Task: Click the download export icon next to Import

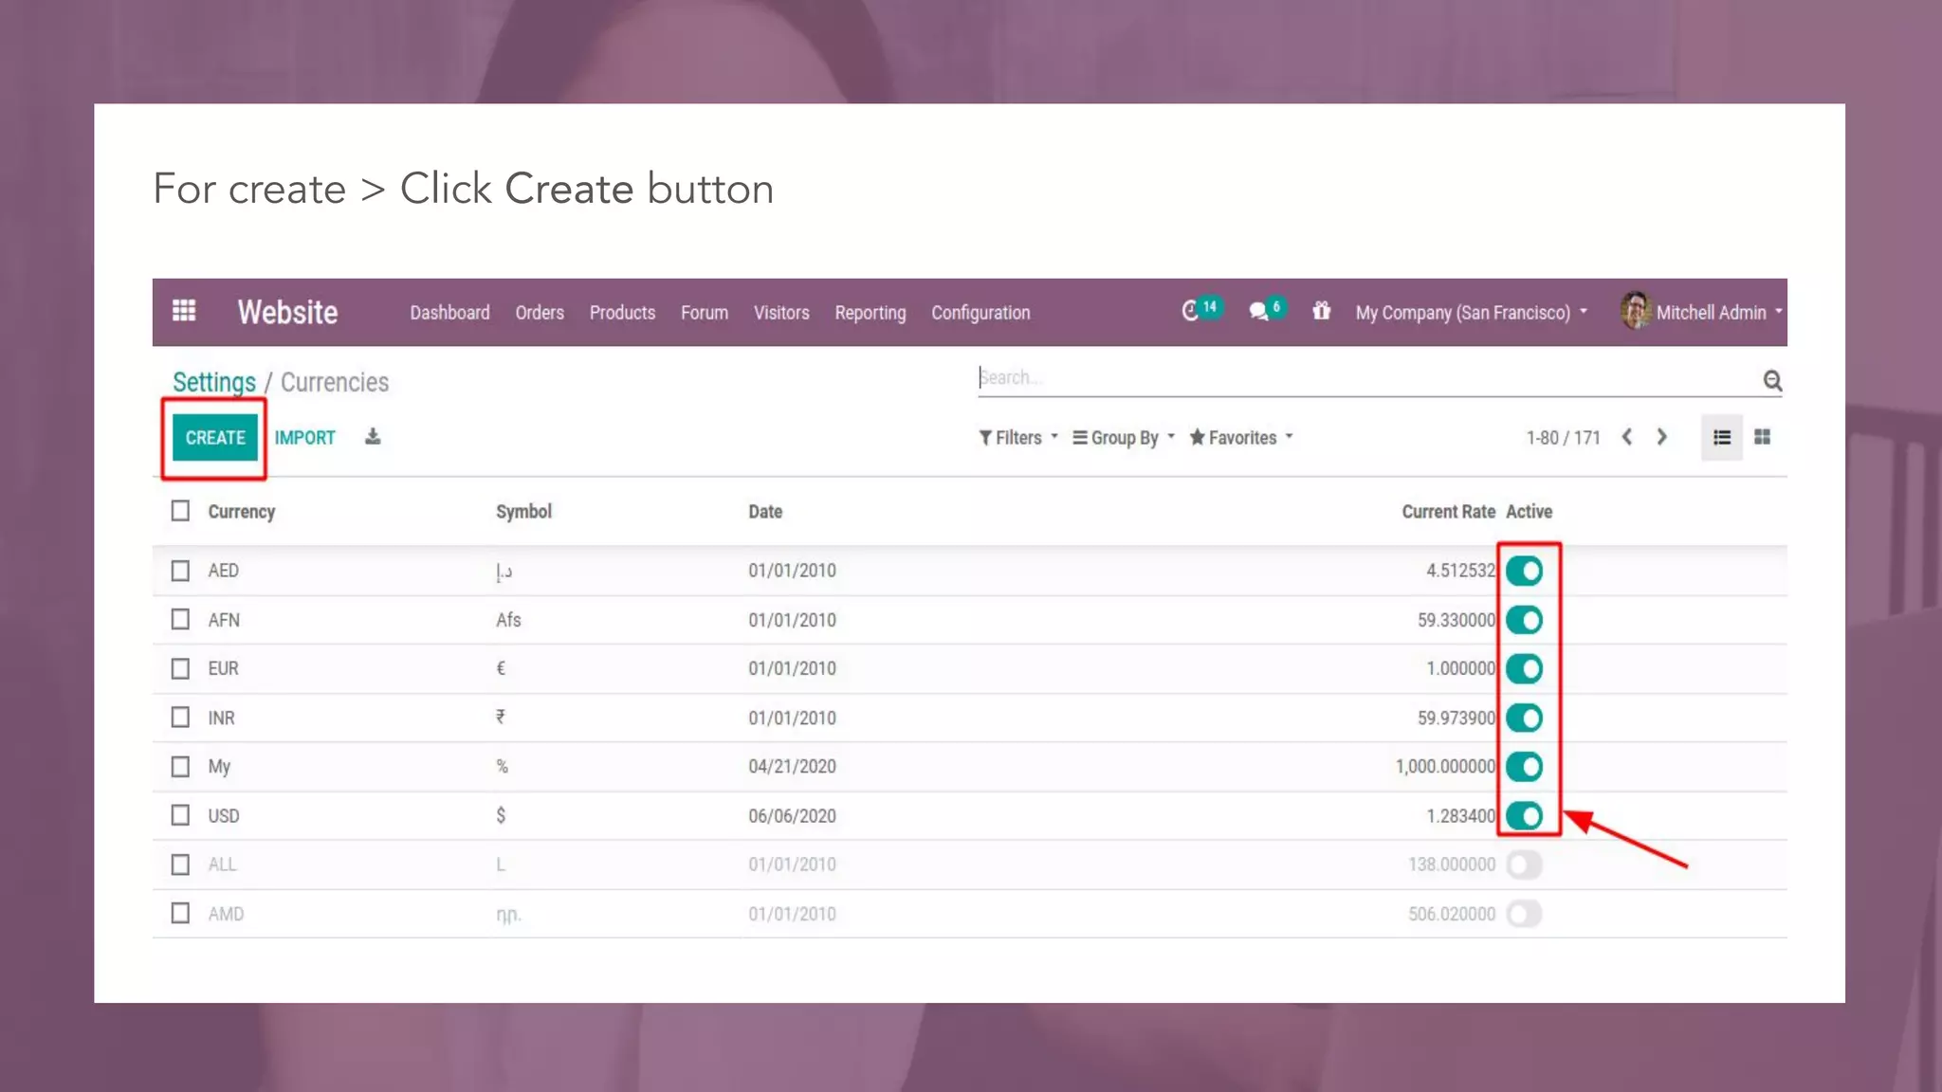Action: (x=373, y=437)
